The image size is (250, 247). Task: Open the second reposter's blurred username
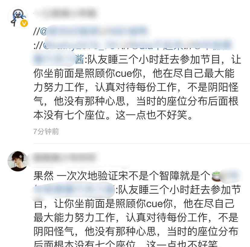65,158
